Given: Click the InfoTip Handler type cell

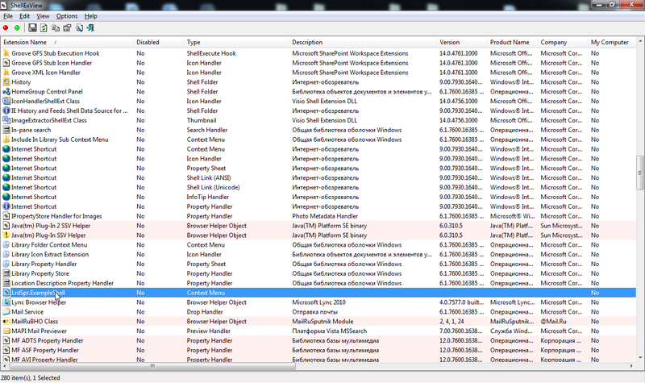Looking at the screenshot, I should pyautogui.click(x=208, y=197).
